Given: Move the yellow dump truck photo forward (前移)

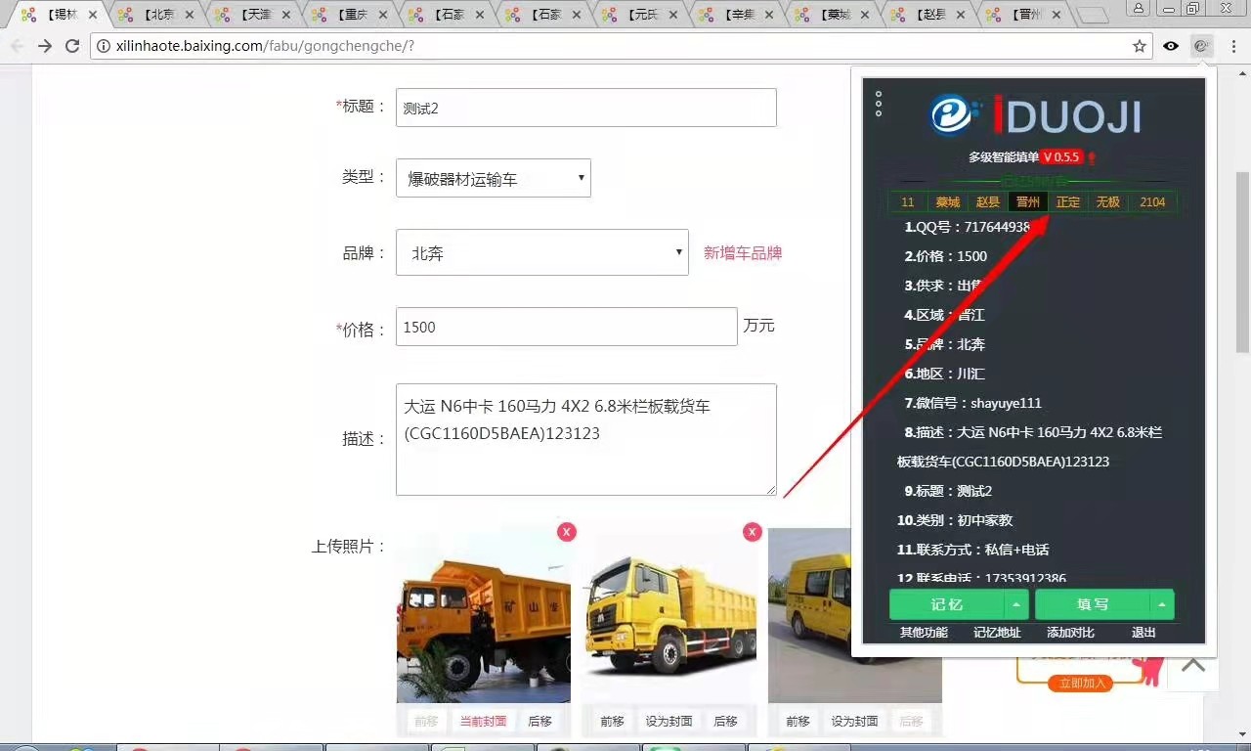Looking at the screenshot, I should (612, 722).
